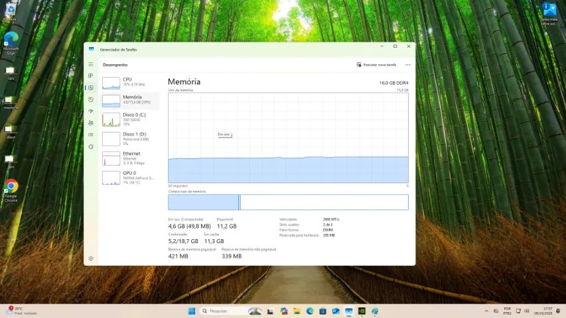
Task: Select the Ethernet performance entry
Action: [x=130, y=158]
